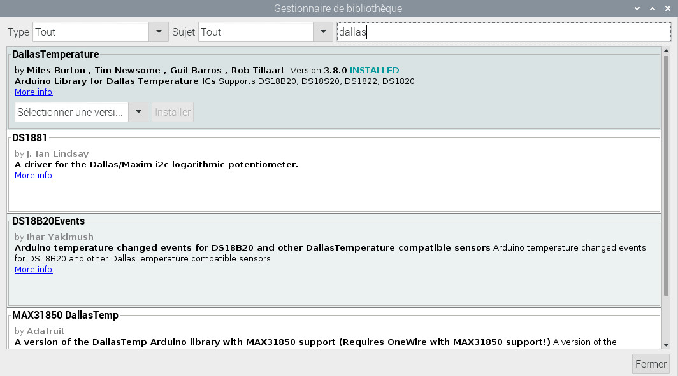Viewport: 678px width, 376px height.
Task: Maximize the library manager window
Action: pyautogui.click(x=652, y=8)
